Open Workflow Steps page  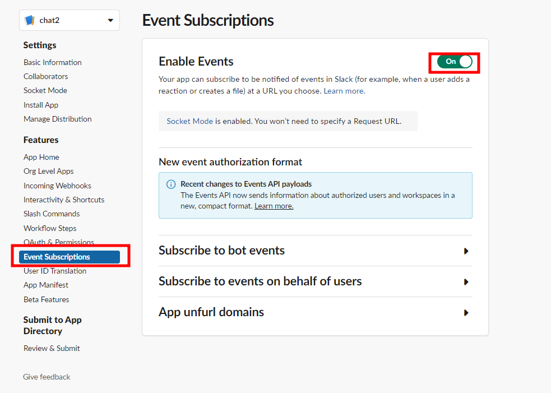pyautogui.click(x=50, y=228)
